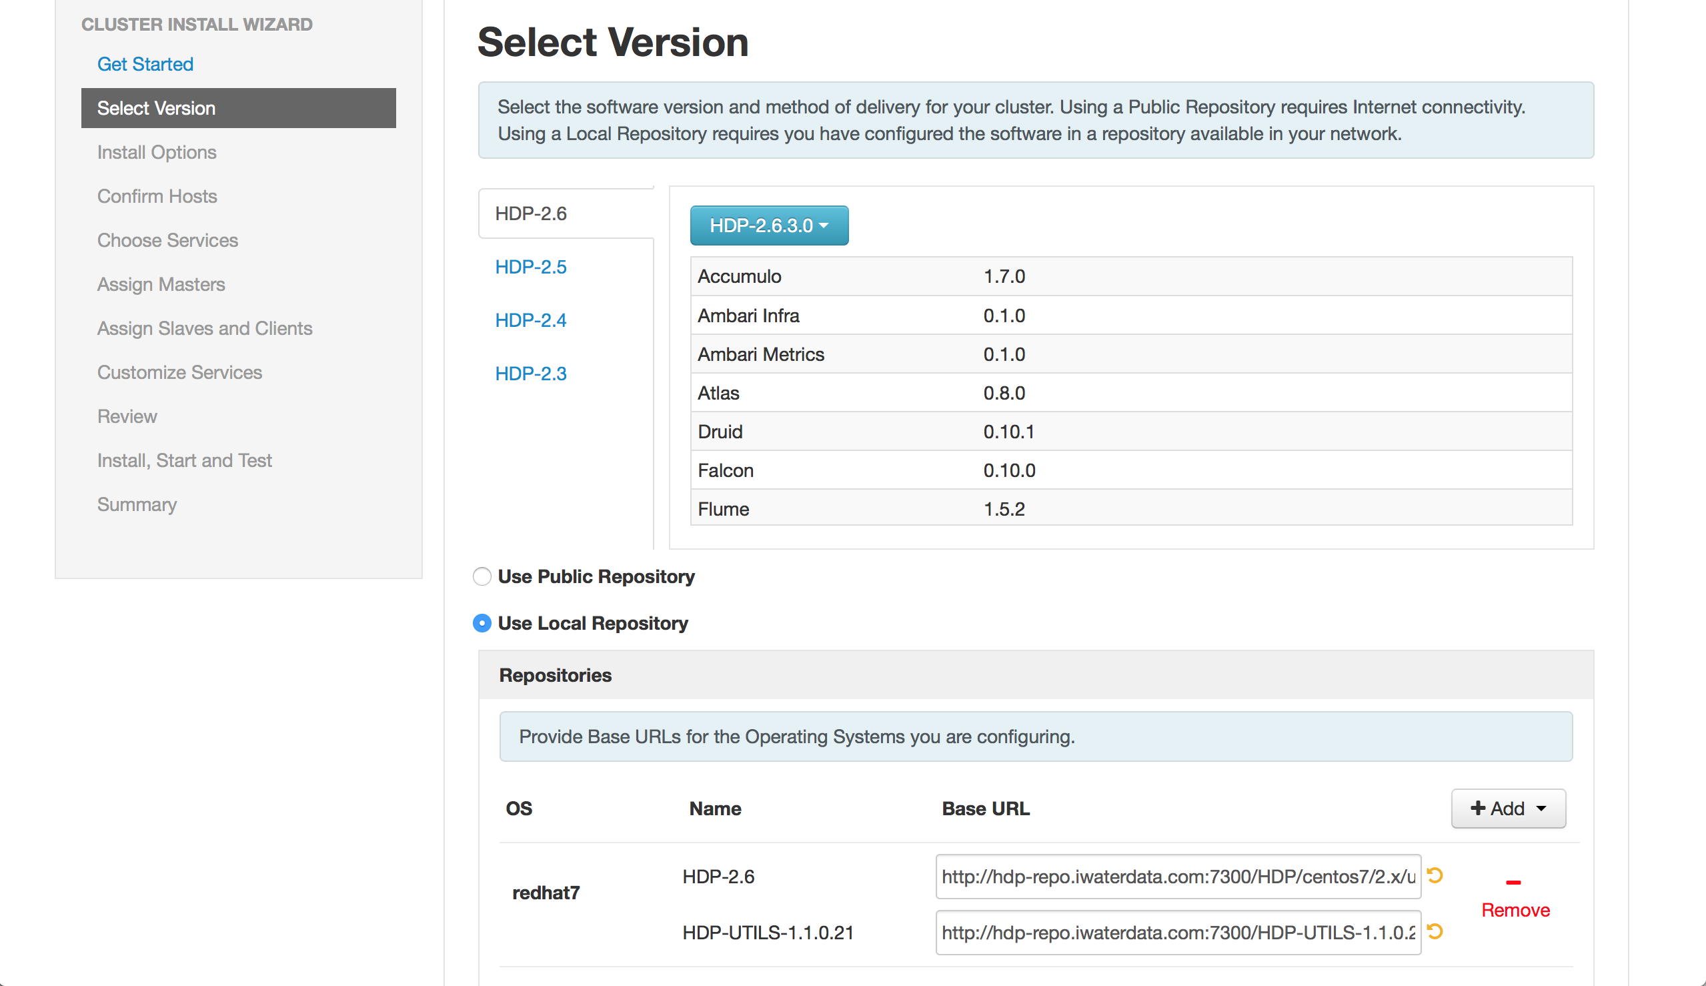The width and height of the screenshot is (1706, 986).
Task: Open the Install, Start and Test step
Action: 185,460
